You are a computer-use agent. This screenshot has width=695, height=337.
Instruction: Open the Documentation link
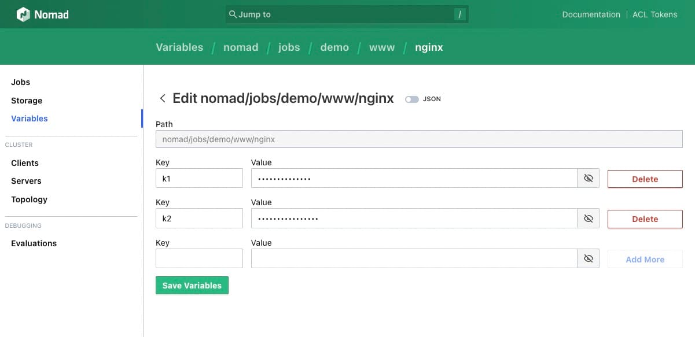[x=591, y=14]
